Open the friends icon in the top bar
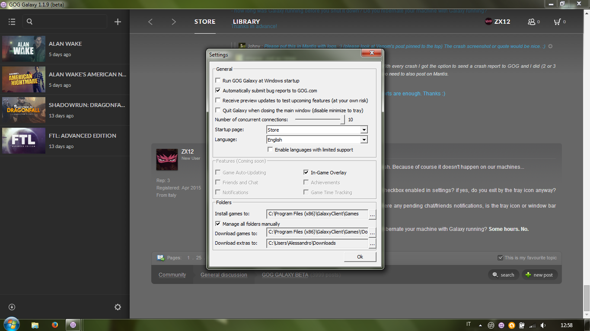This screenshot has width=590, height=331. pyautogui.click(x=532, y=22)
